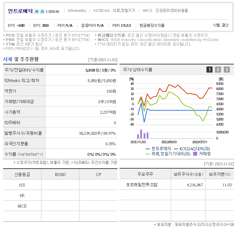This screenshot has height=230, width=237.
Task: Click the KOSDAQ대비 red line legend entry
Action: 192,149
